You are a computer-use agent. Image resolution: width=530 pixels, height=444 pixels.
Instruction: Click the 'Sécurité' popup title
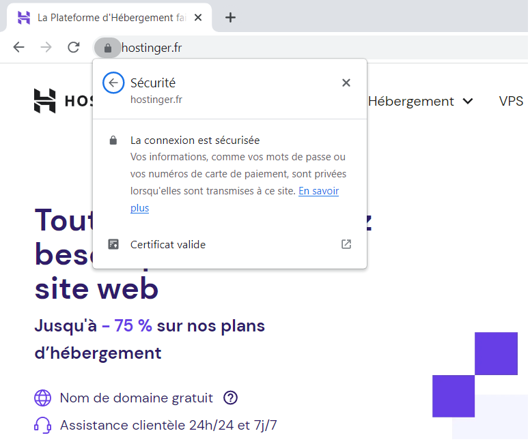pyautogui.click(x=153, y=83)
